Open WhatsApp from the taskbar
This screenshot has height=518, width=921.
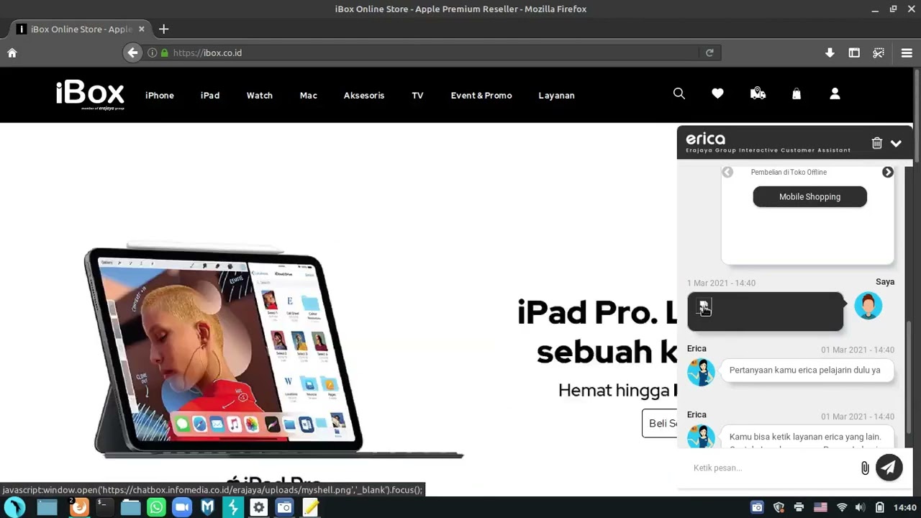[x=156, y=507]
